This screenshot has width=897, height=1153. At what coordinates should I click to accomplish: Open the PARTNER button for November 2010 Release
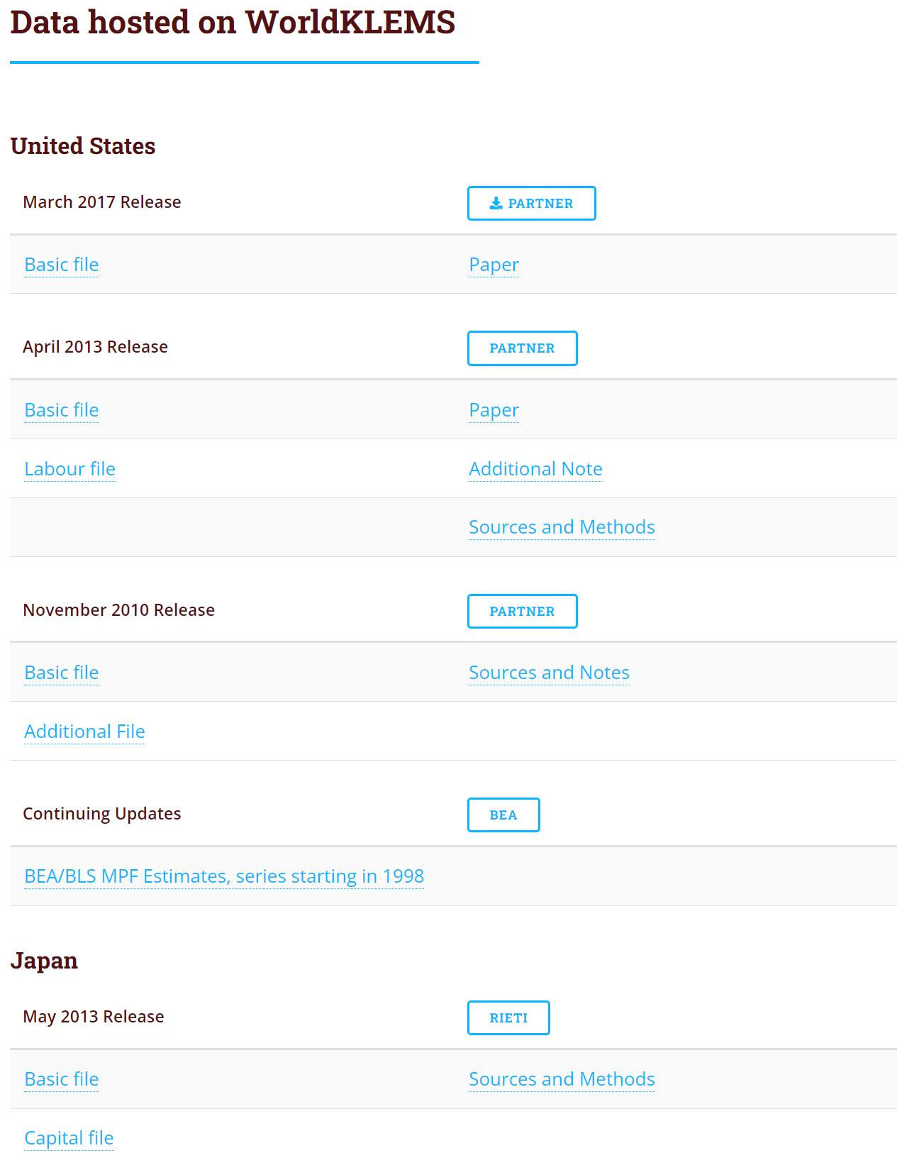pos(522,612)
